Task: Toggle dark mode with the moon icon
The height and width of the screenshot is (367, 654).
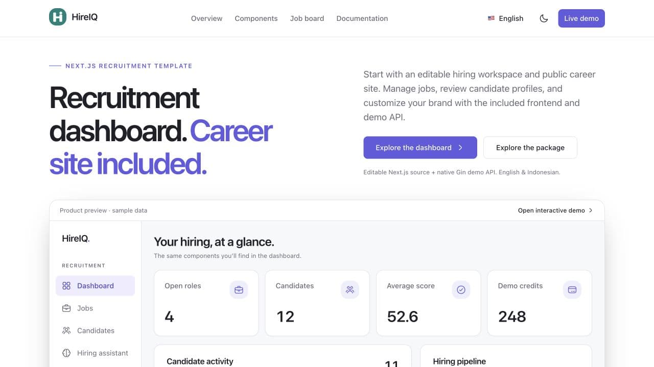Action: [x=544, y=18]
